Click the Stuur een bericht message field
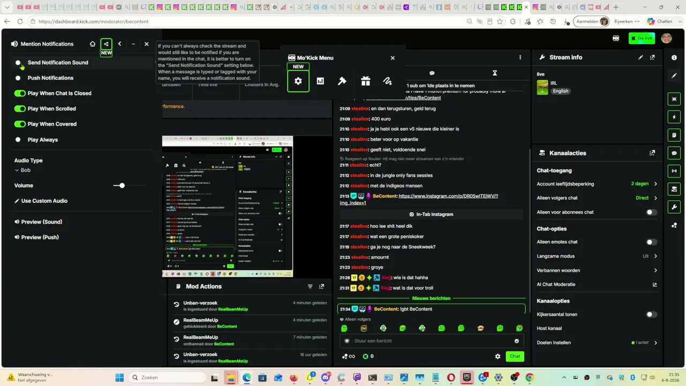 (431, 341)
